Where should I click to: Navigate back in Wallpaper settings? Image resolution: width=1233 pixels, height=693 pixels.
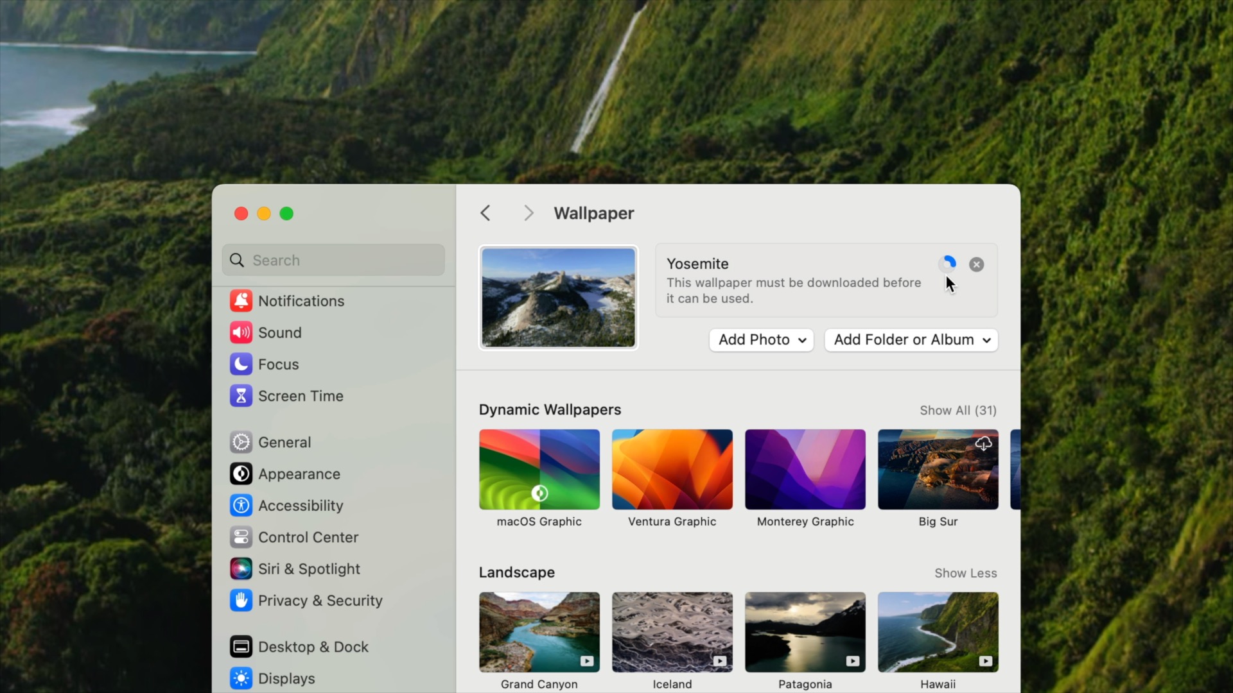point(485,212)
